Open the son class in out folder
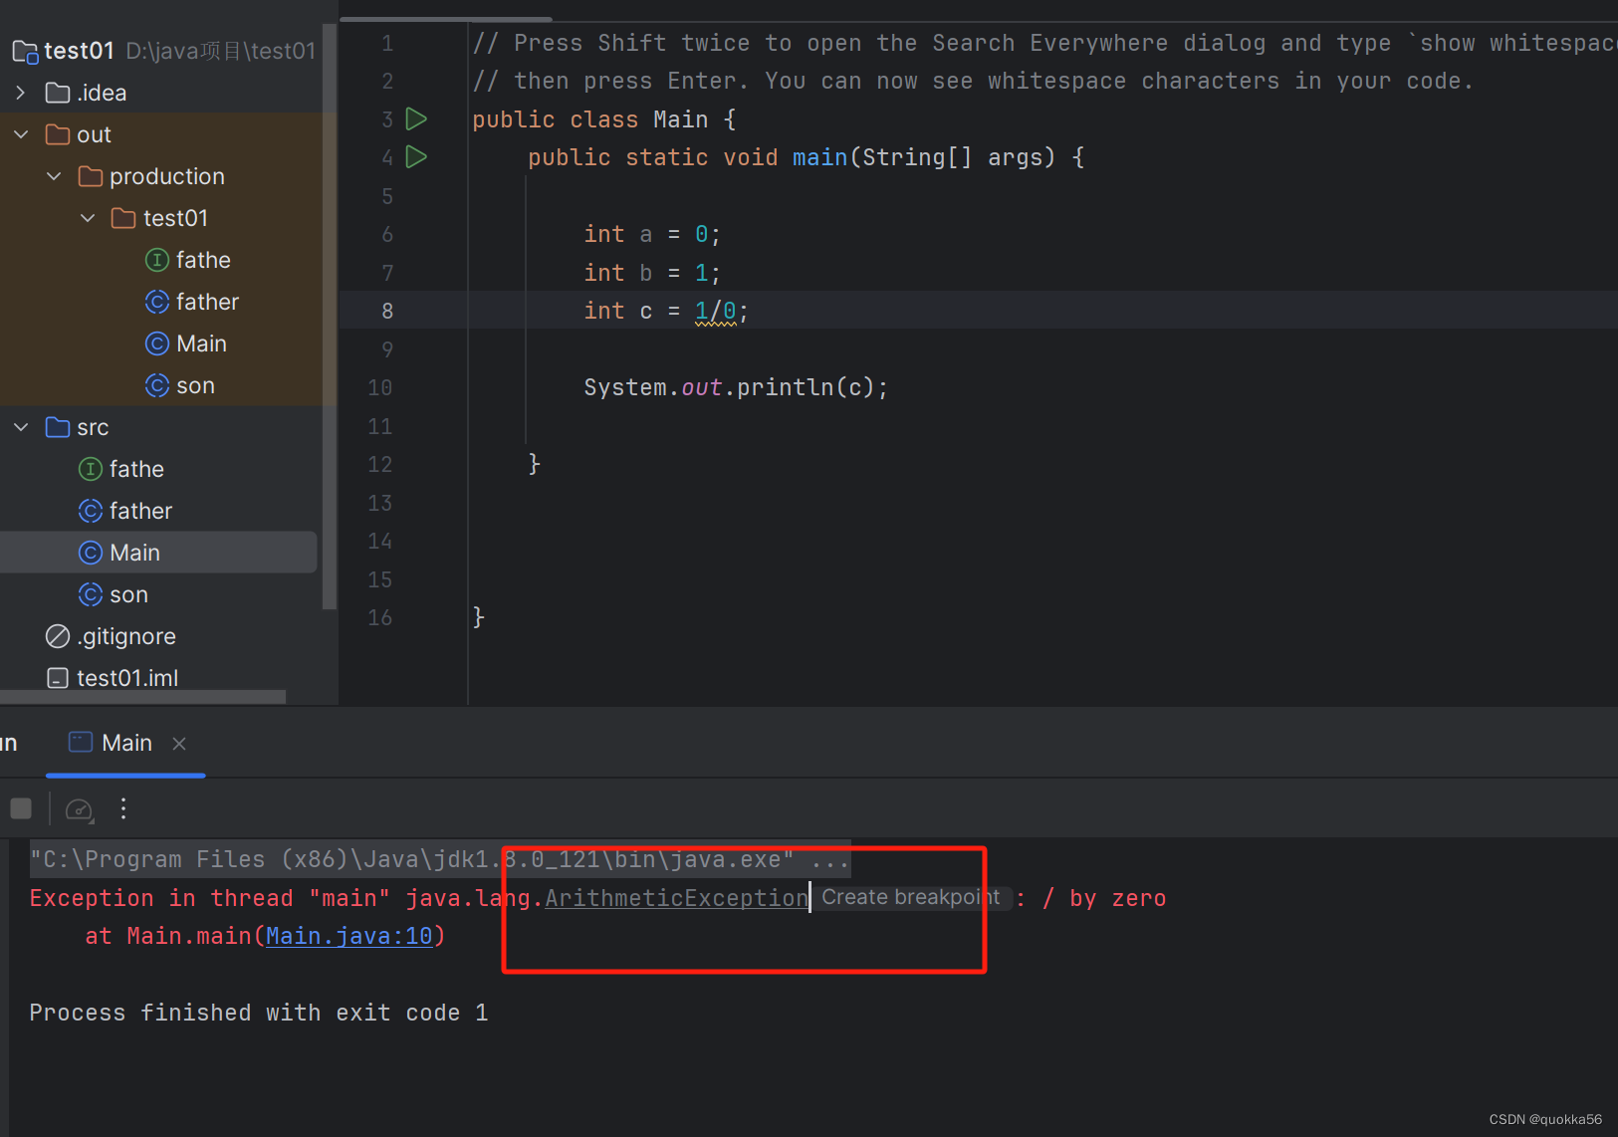Screen dimensions: 1618x1137 click(x=195, y=385)
